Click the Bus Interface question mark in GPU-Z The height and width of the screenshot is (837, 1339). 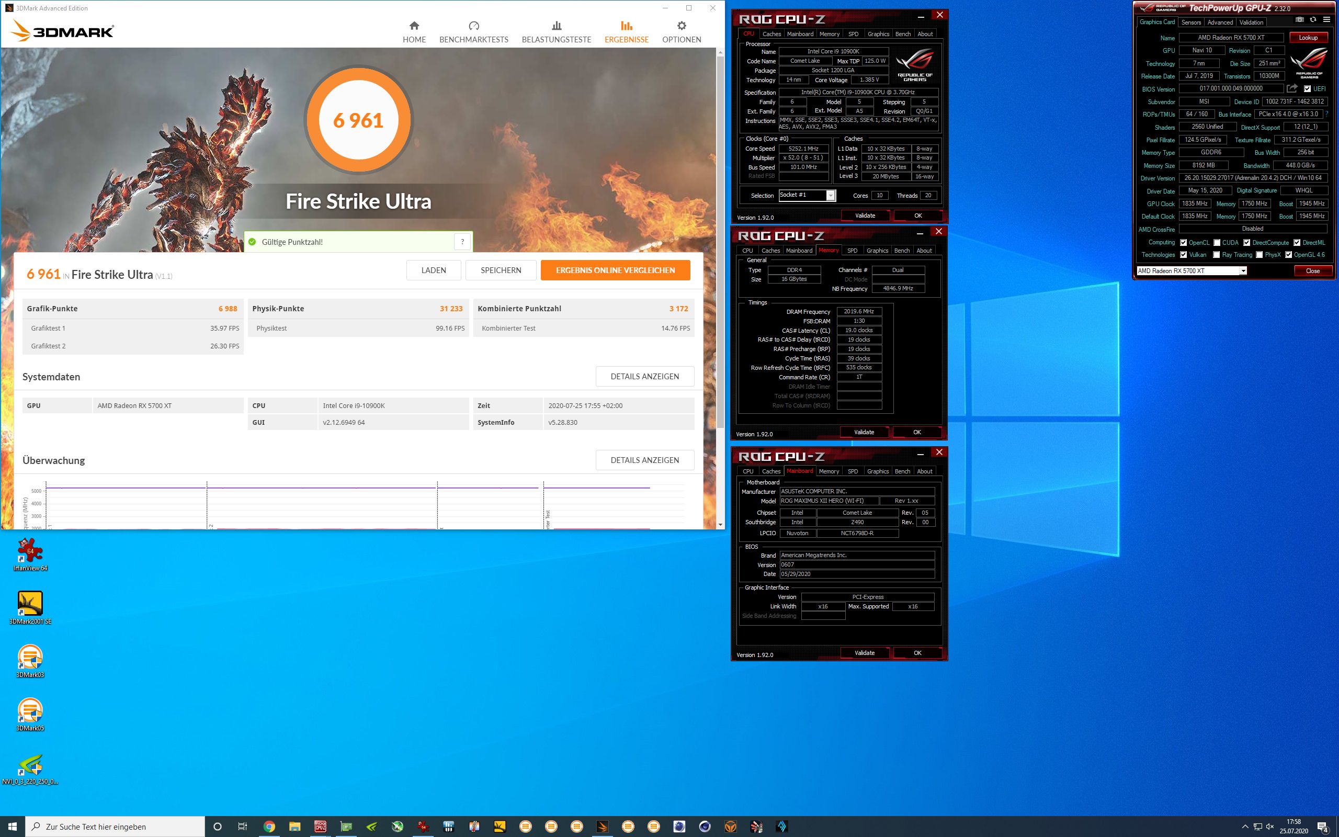(1326, 114)
